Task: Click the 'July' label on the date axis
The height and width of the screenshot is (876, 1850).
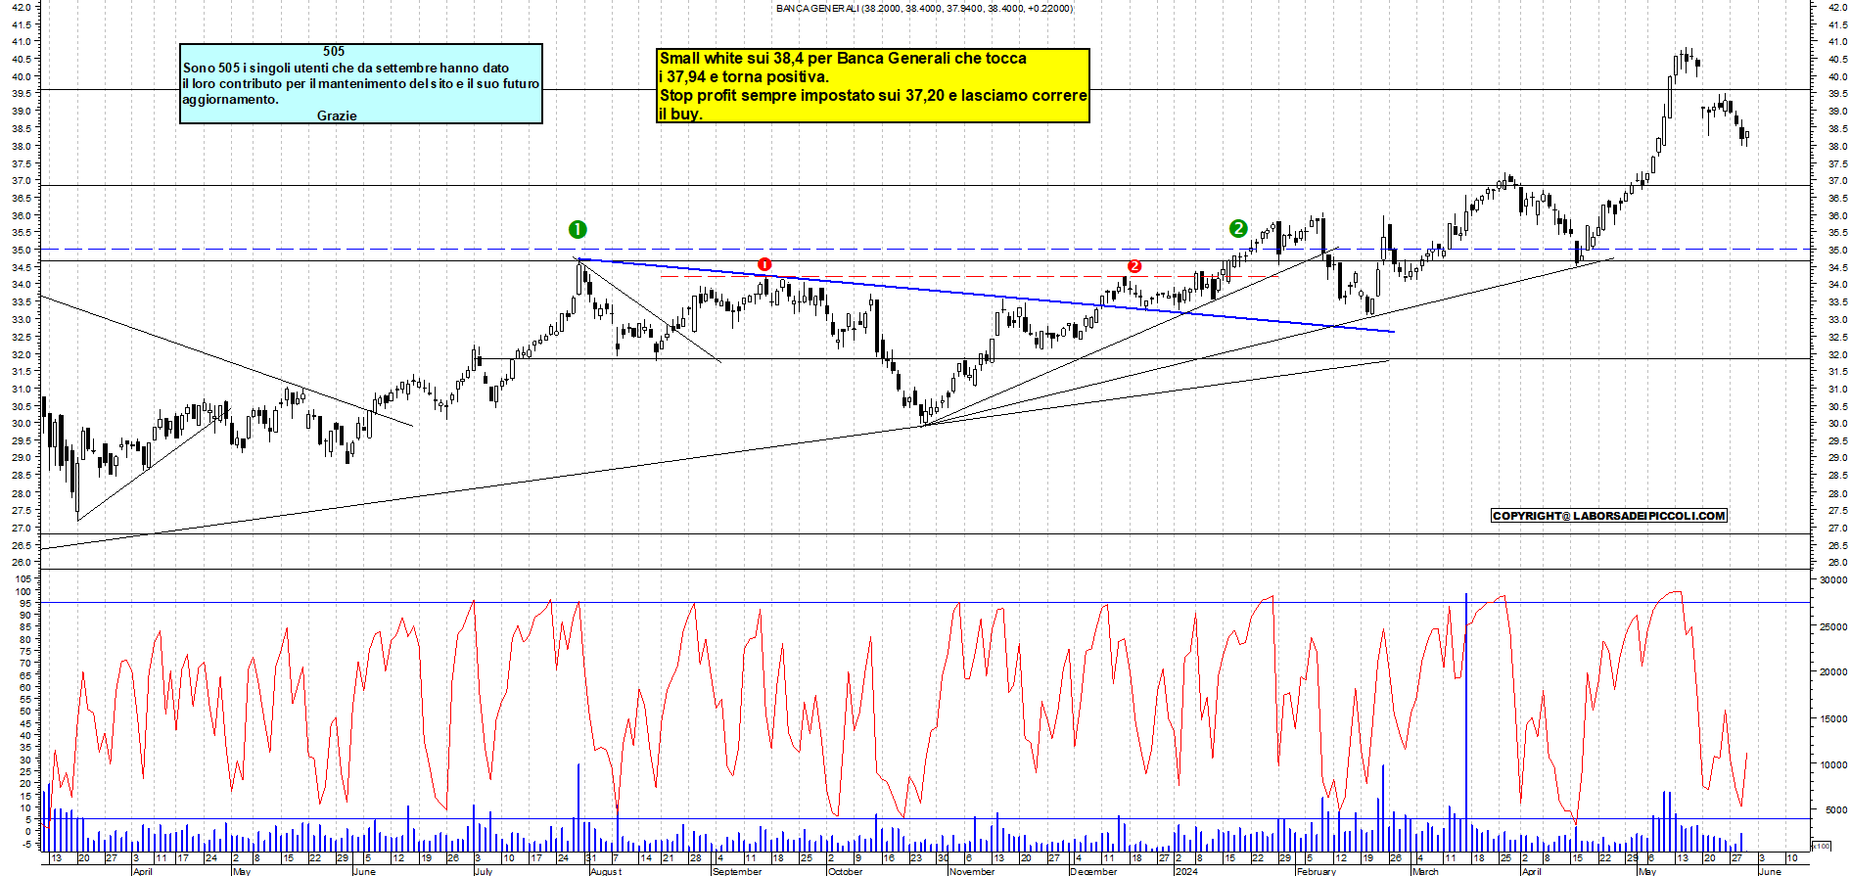Action: pos(483,871)
